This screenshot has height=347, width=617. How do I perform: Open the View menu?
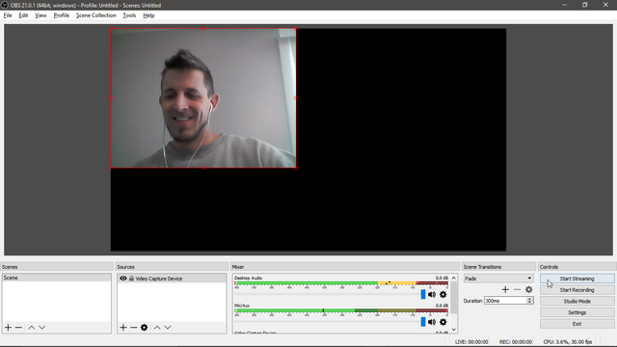[x=40, y=15]
